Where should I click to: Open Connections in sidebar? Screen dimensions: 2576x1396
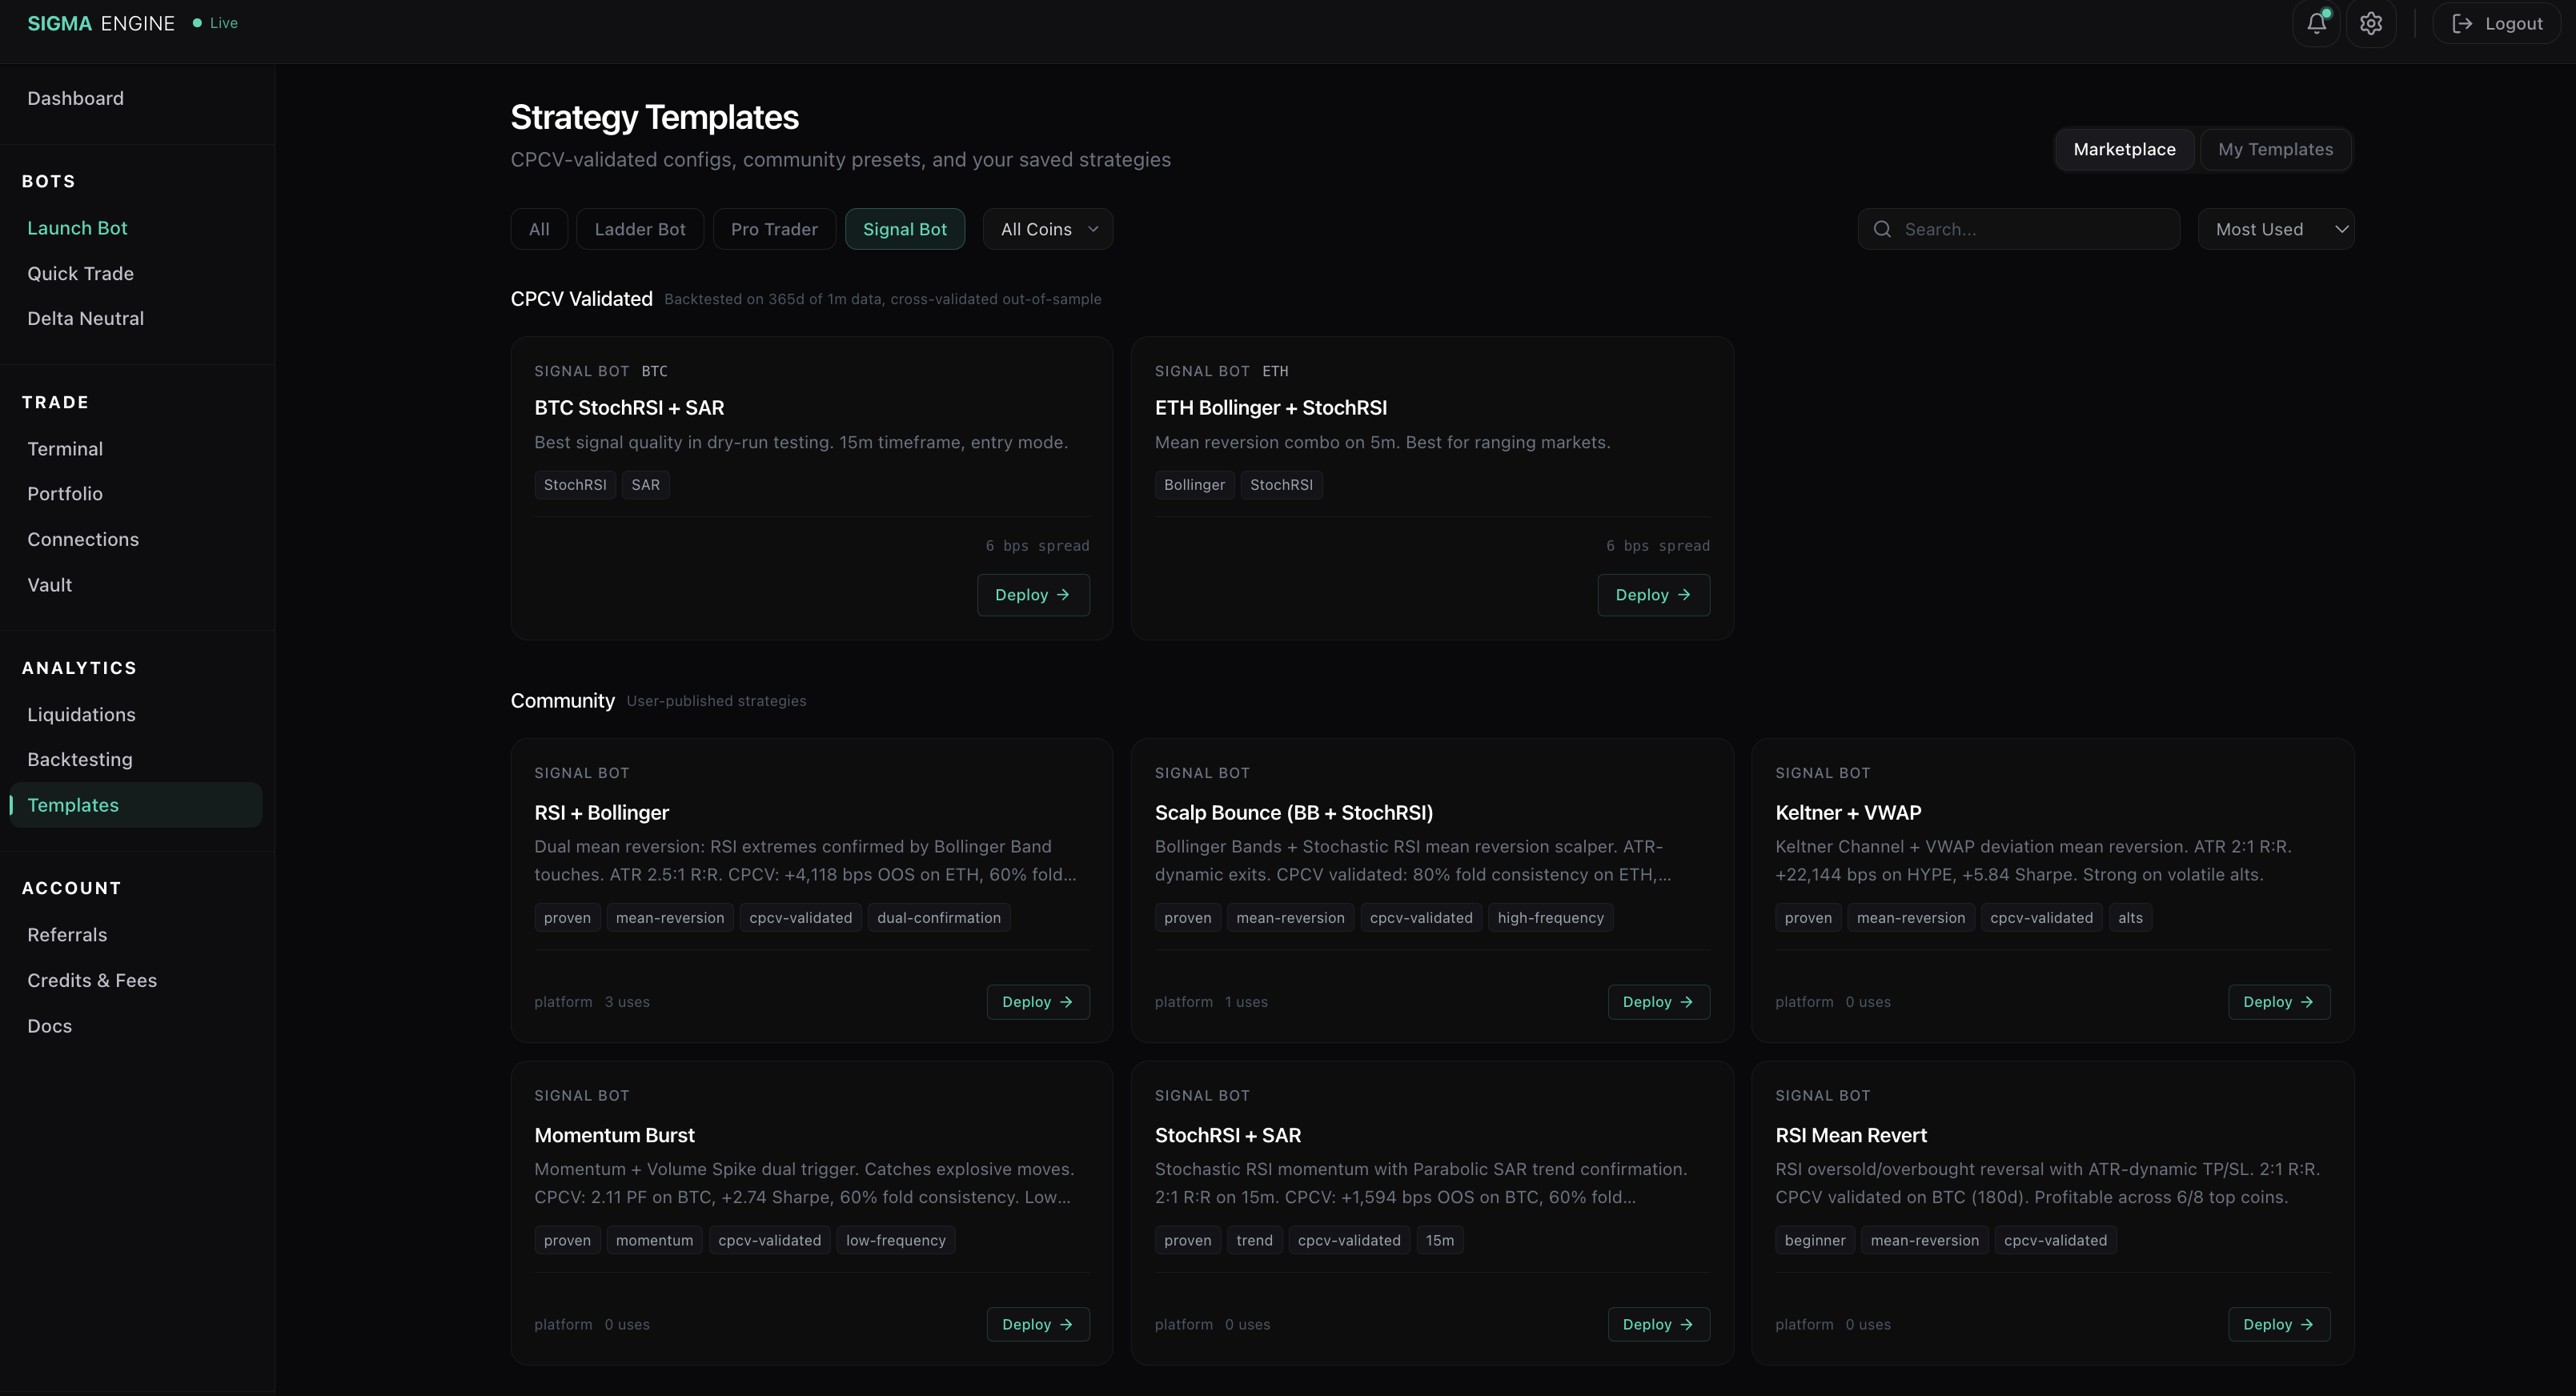click(83, 539)
